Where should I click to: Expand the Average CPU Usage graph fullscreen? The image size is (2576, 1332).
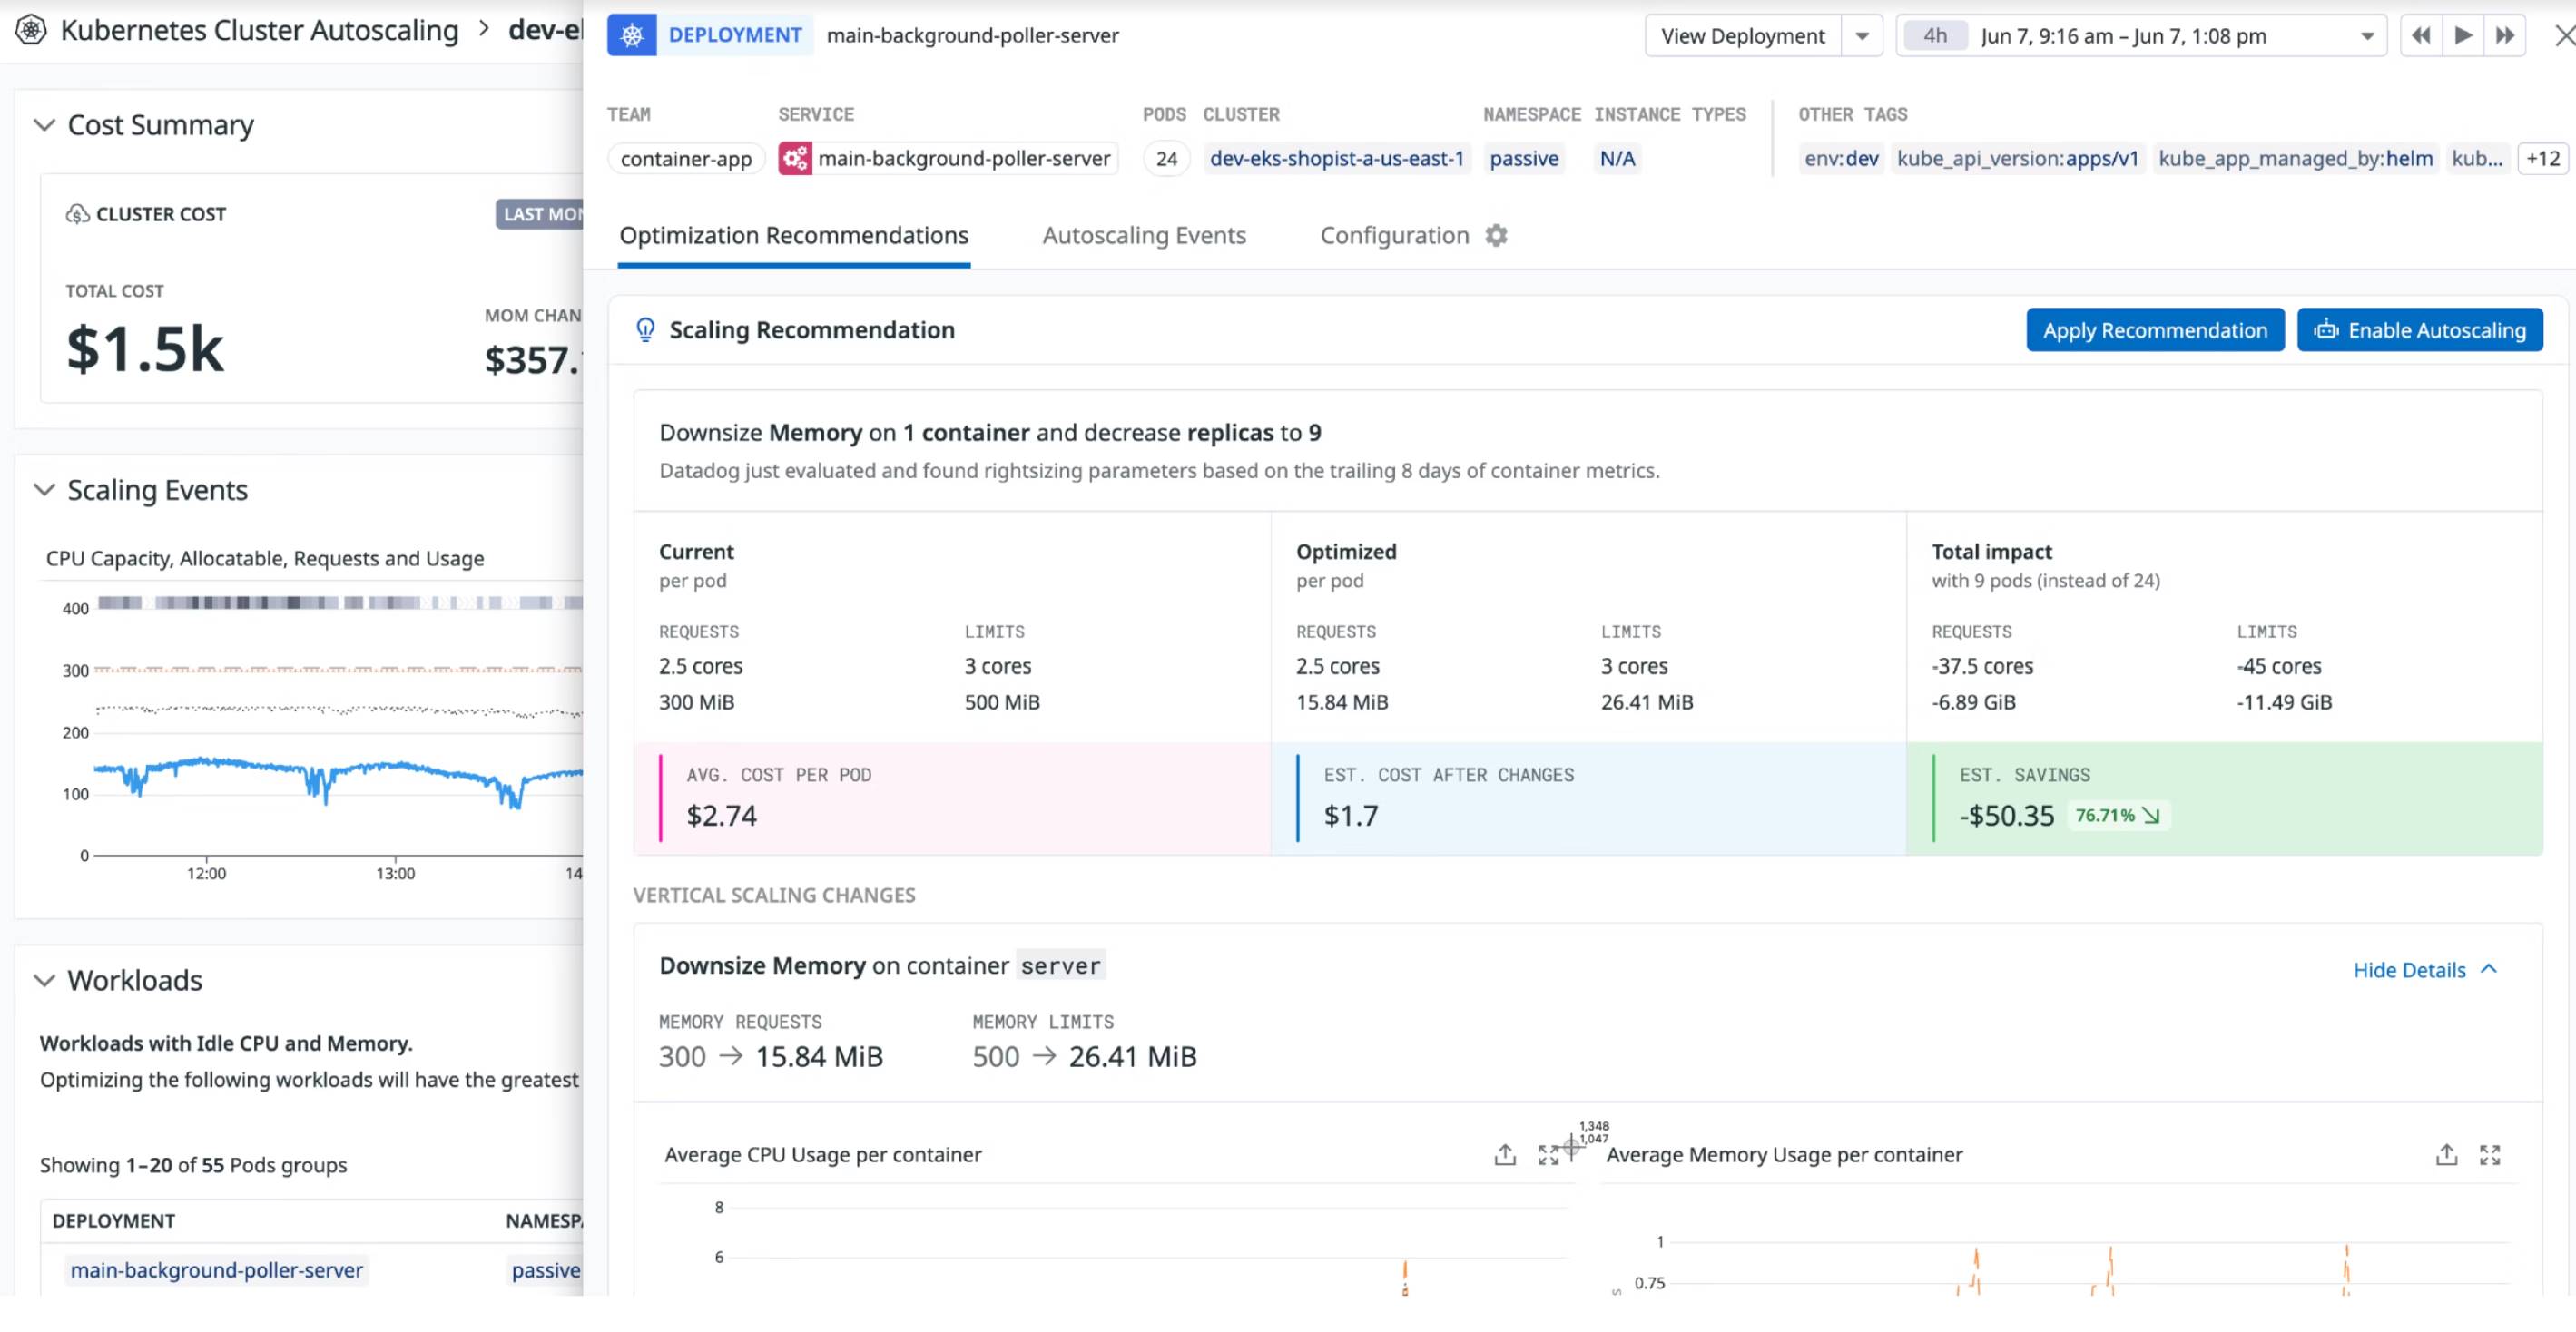(1548, 1155)
